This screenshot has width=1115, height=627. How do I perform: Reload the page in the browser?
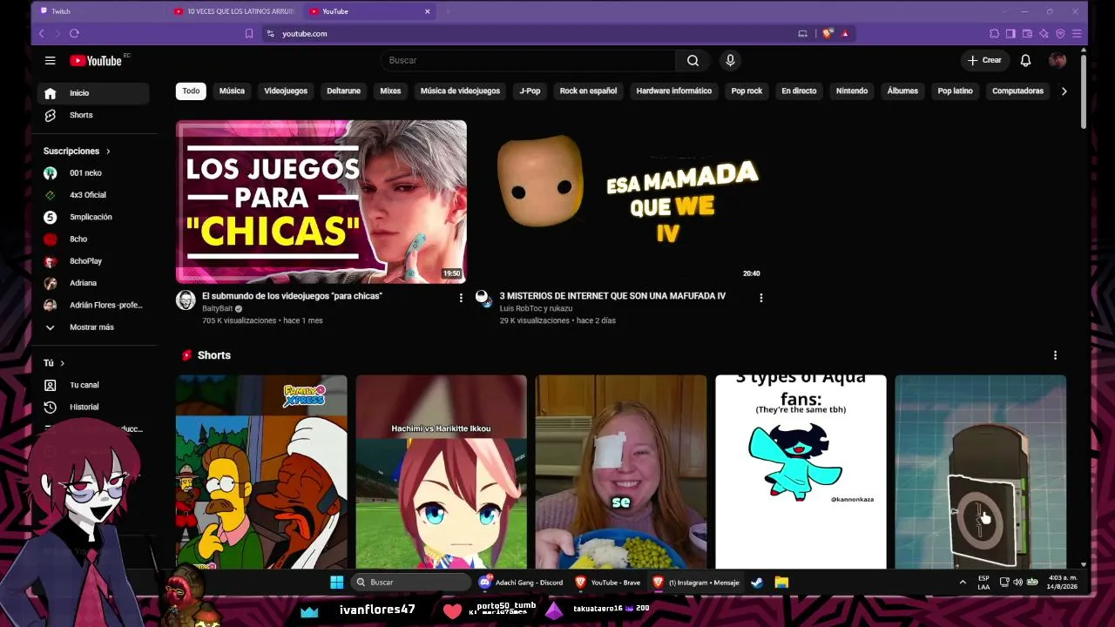[x=74, y=33]
